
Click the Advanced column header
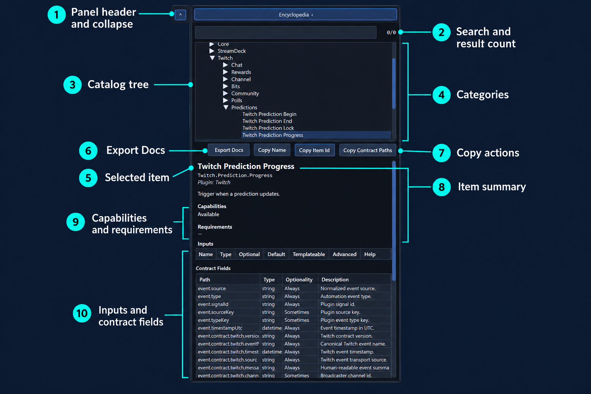point(344,254)
